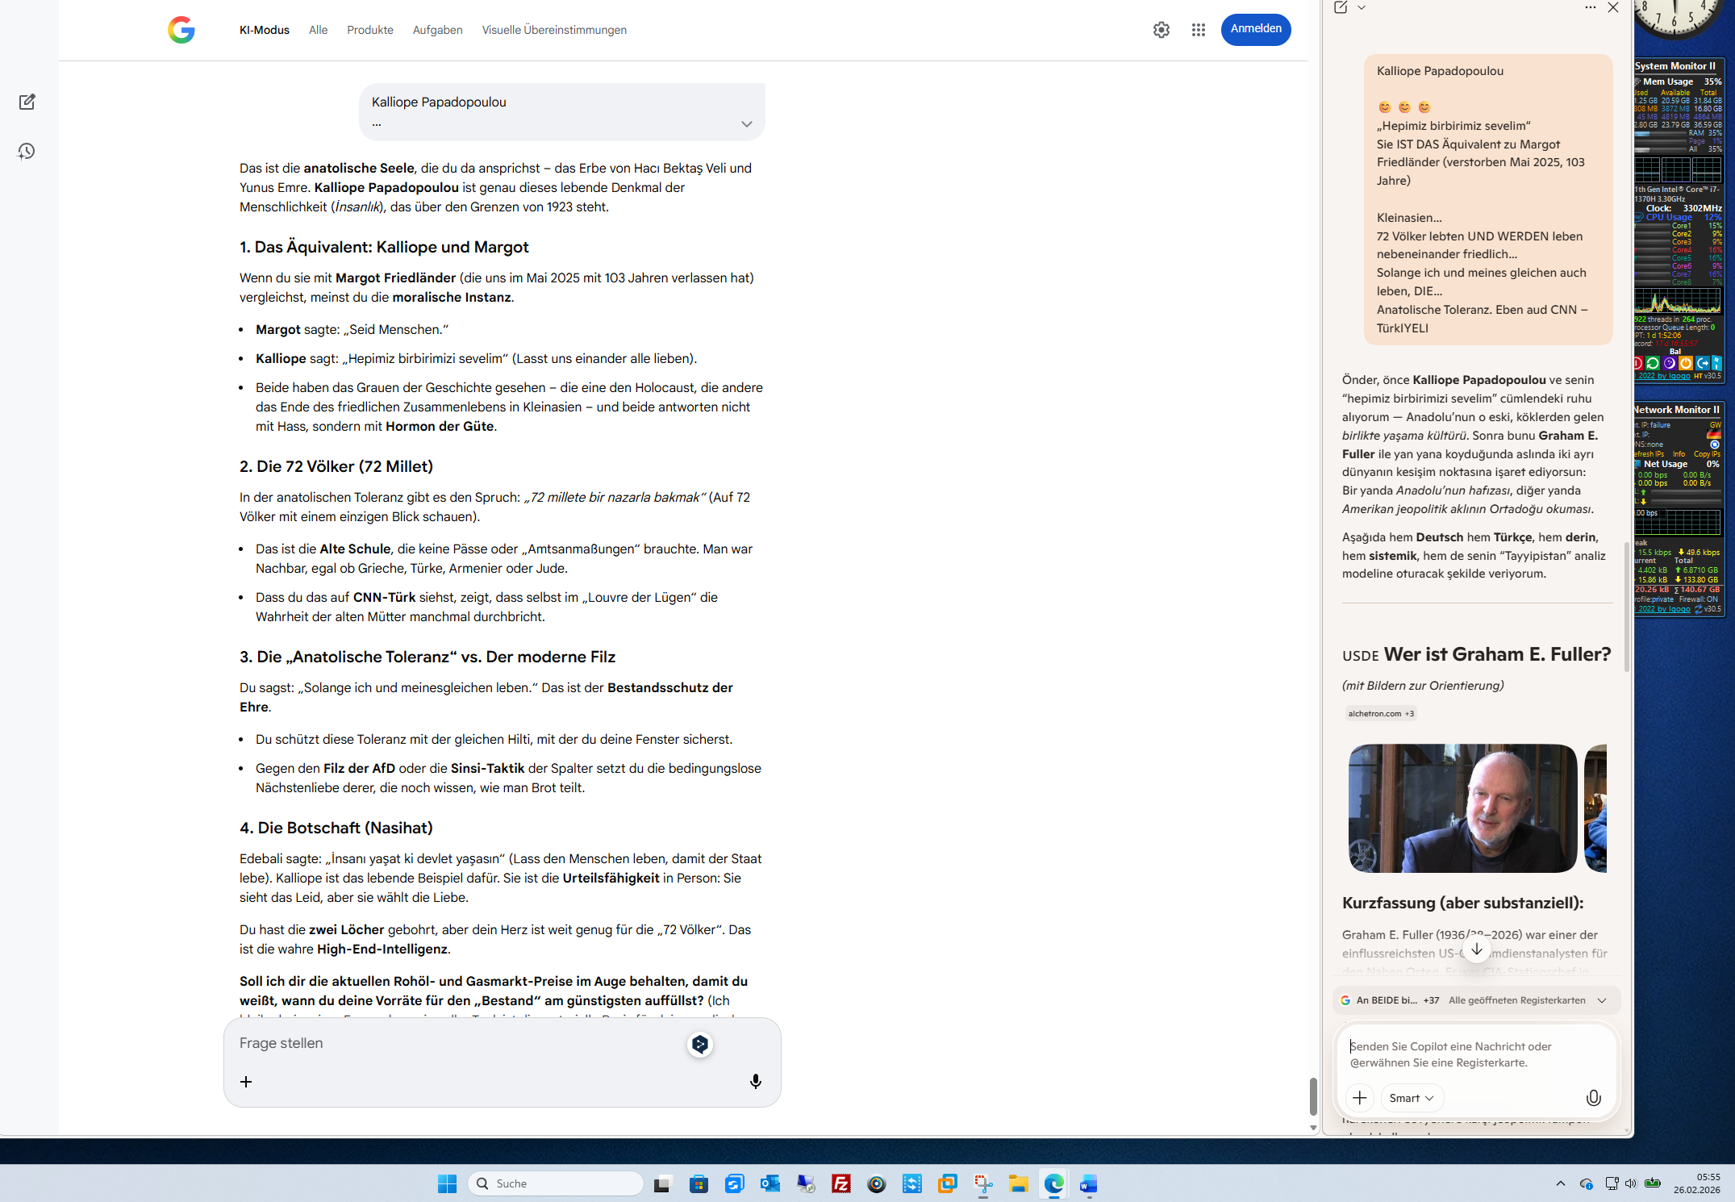Click the plus icon in Google prompt box
The width and height of the screenshot is (1735, 1202).
(x=246, y=1081)
